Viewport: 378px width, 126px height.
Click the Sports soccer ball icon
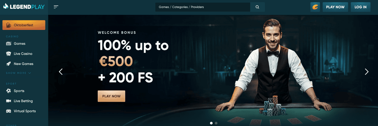pos(9,91)
